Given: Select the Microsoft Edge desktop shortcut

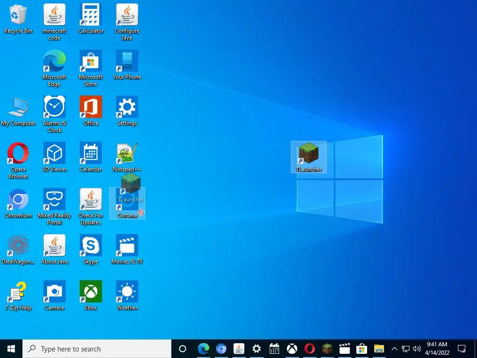Looking at the screenshot, I should [54, 68].
